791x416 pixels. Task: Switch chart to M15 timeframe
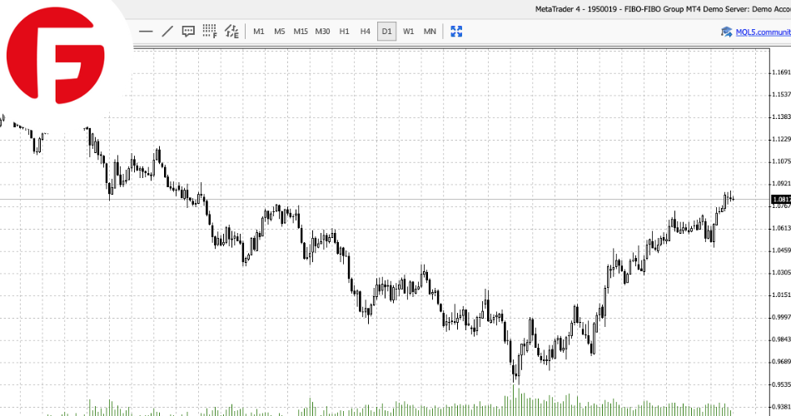tap(301, 32)
